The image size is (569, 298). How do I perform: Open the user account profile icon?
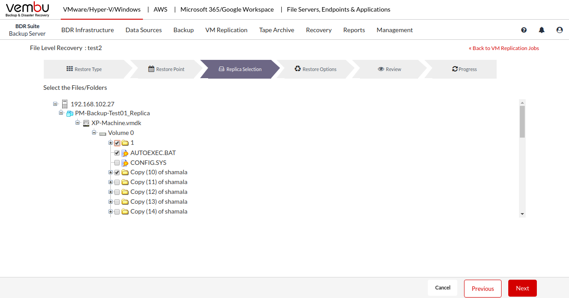click(560, 30)
